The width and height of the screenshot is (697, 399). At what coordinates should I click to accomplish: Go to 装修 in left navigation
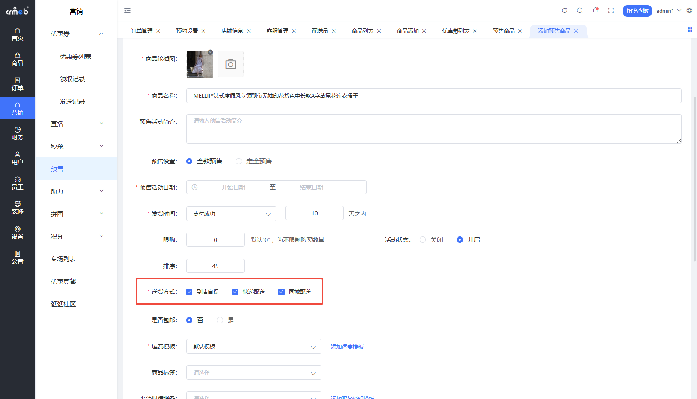pyautogui.click(x=18, y=208)
